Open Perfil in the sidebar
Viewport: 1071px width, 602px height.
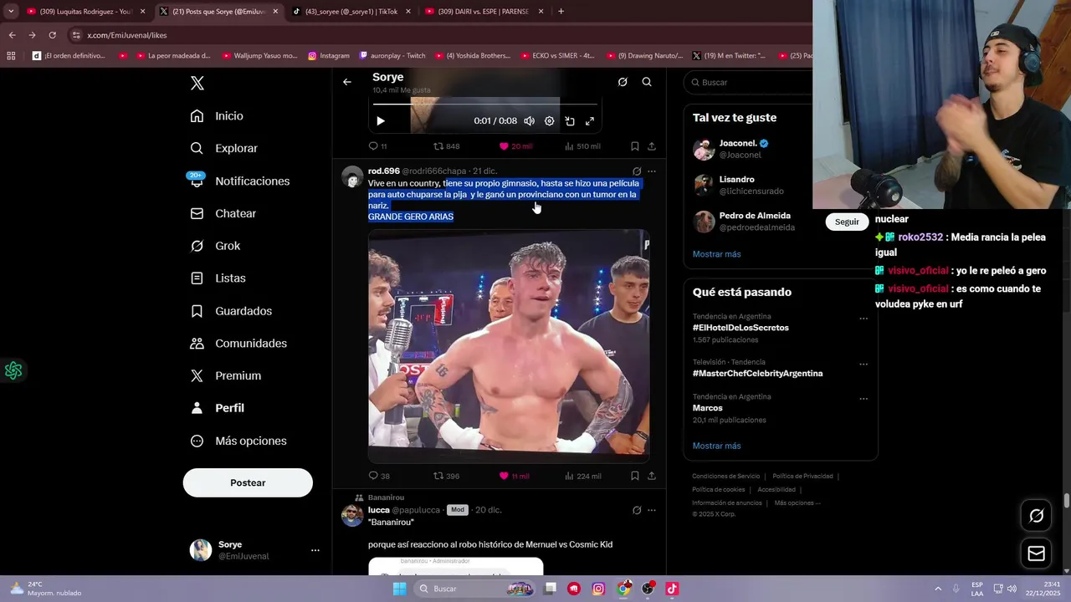coord(218,408)
